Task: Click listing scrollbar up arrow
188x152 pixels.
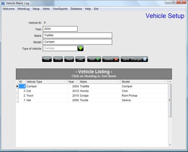Action: pos(170,82)
